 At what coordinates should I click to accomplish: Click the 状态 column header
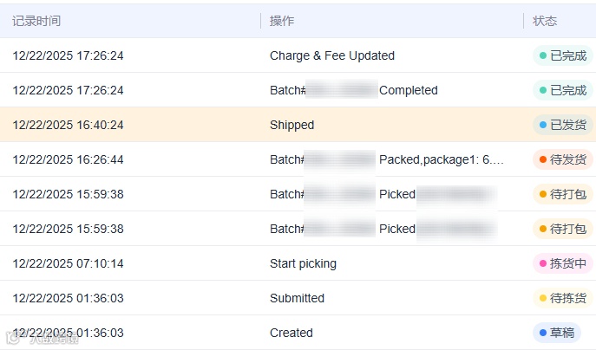click(x=545, y=21)
